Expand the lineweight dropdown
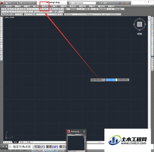Image resolution: width=154 pixels, height=152 pixels. (x=107, y=14)
